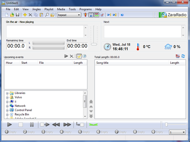Play the selected upcoming event now
Viewport: 190px width, 142px height.
[x=66, y=56]
